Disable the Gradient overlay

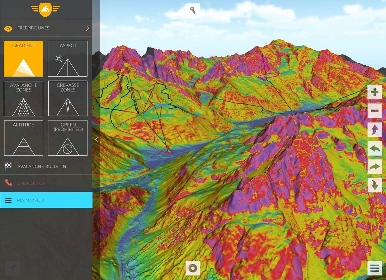(23, 59)
